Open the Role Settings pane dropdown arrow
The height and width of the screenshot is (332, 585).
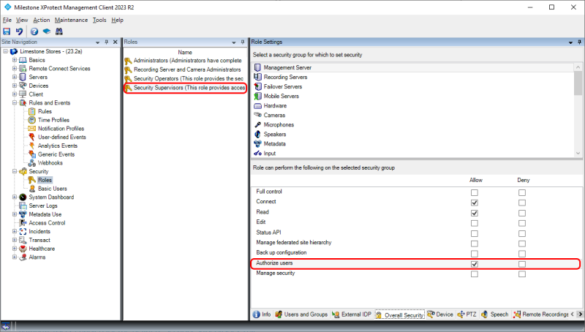coord(570,42)
